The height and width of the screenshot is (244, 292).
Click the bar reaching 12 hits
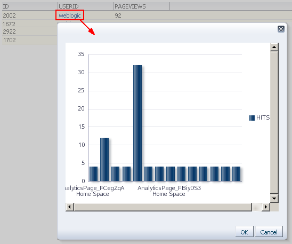click(x=104, y=160)
